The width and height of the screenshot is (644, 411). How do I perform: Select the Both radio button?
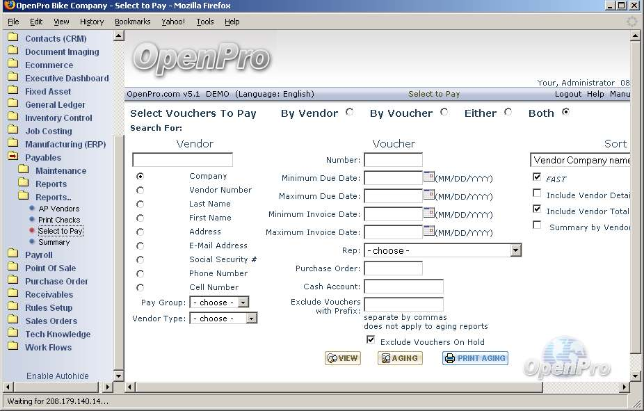pos(566,112)
